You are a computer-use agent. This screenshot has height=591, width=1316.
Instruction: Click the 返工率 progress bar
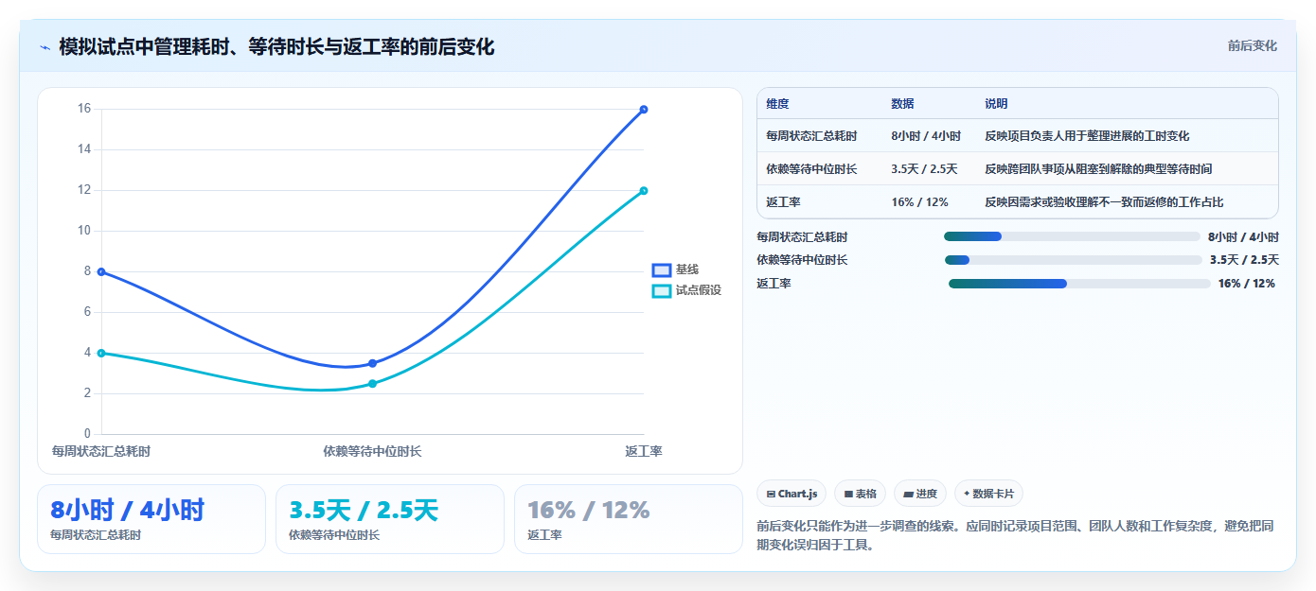click(x=1079, y=284)
